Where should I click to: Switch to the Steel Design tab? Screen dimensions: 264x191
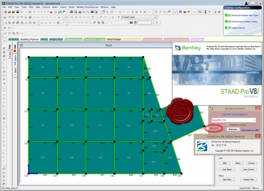tap(114, 40)
